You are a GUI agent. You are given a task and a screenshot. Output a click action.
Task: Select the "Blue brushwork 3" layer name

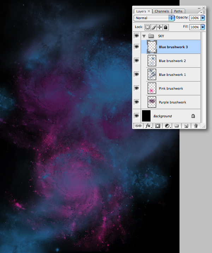[x=173, y=47]
